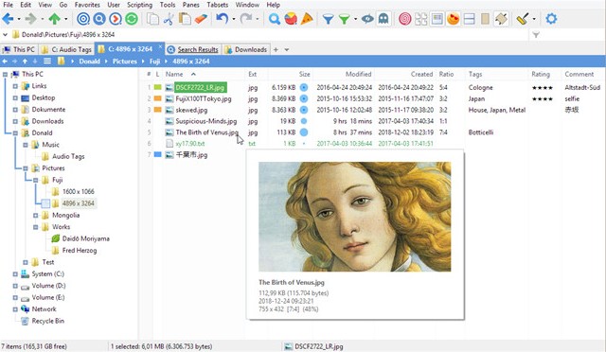Click Pictures in the breadcrumb bar
Image resolution: width=606 pixels, height=352 pixels.
[x=124, y=62]
